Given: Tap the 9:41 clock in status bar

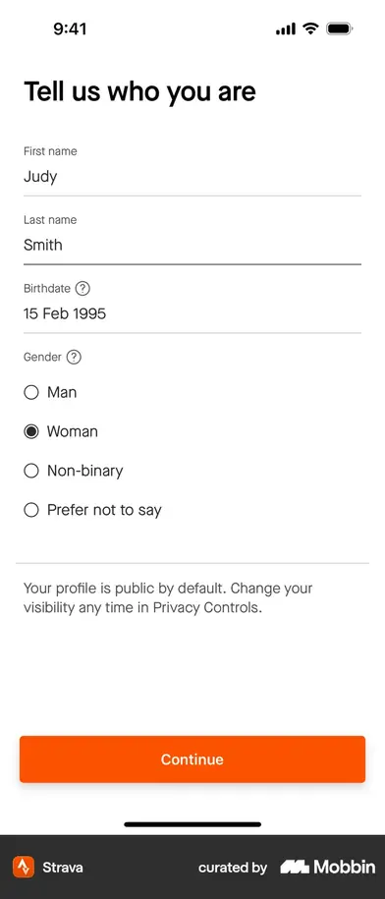Looking at the screenshot, I should click(x=70, y=28).
